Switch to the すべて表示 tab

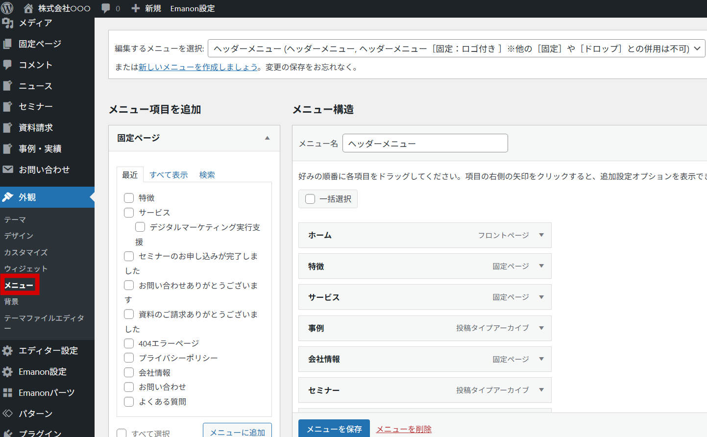point(169,175)
